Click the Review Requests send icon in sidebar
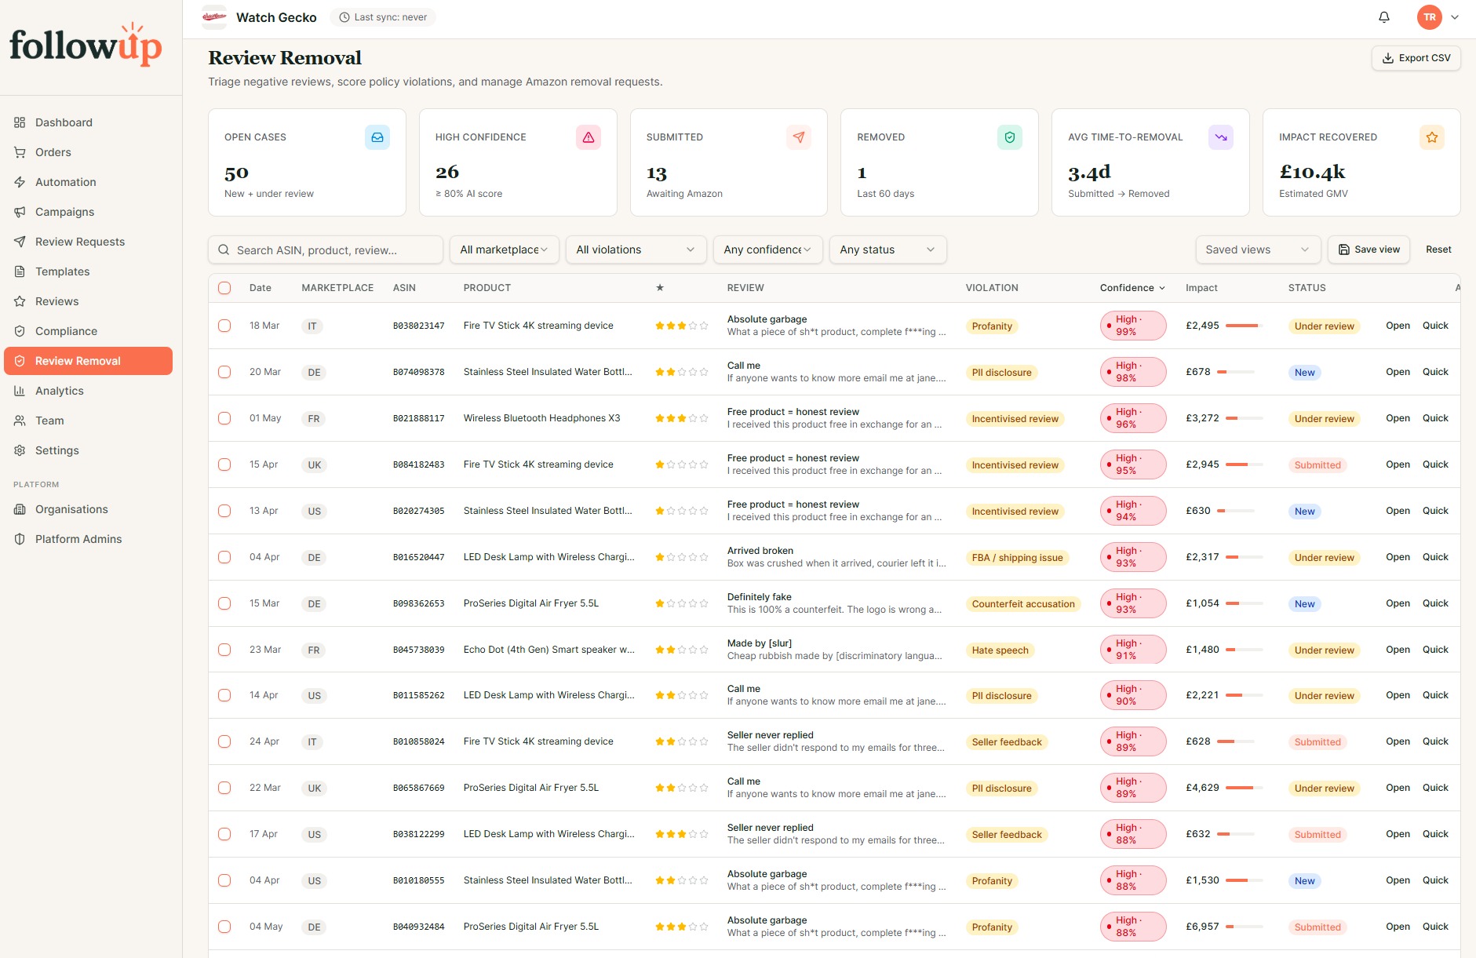The width and height of the screenshot is (1476, 958). 20,242
